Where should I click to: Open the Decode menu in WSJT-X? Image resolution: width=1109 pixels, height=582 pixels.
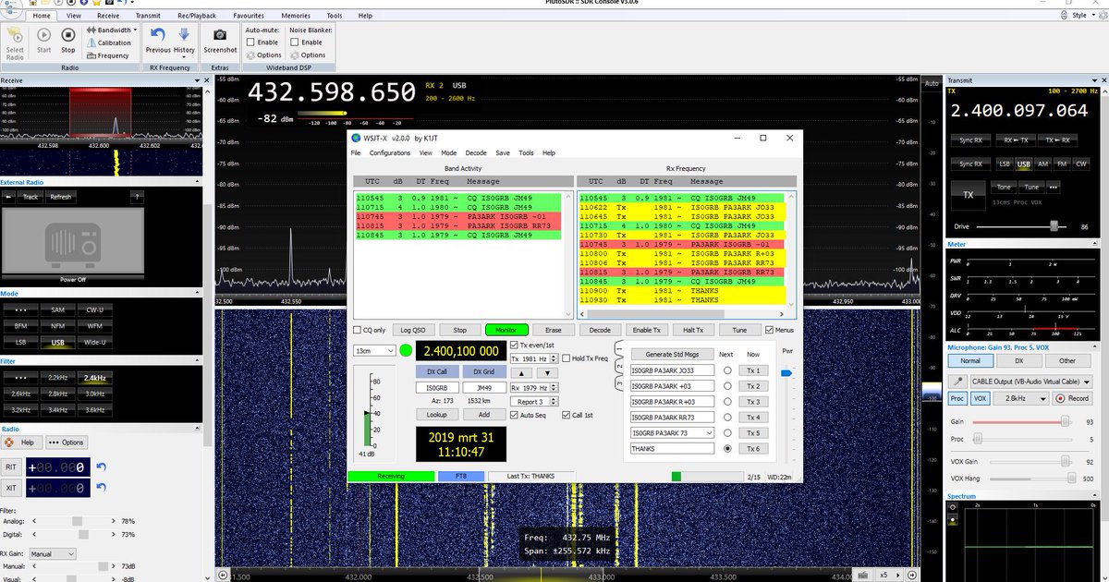(475, 152)
